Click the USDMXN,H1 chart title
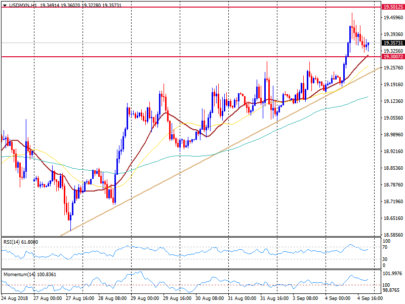 pos(22,4)
